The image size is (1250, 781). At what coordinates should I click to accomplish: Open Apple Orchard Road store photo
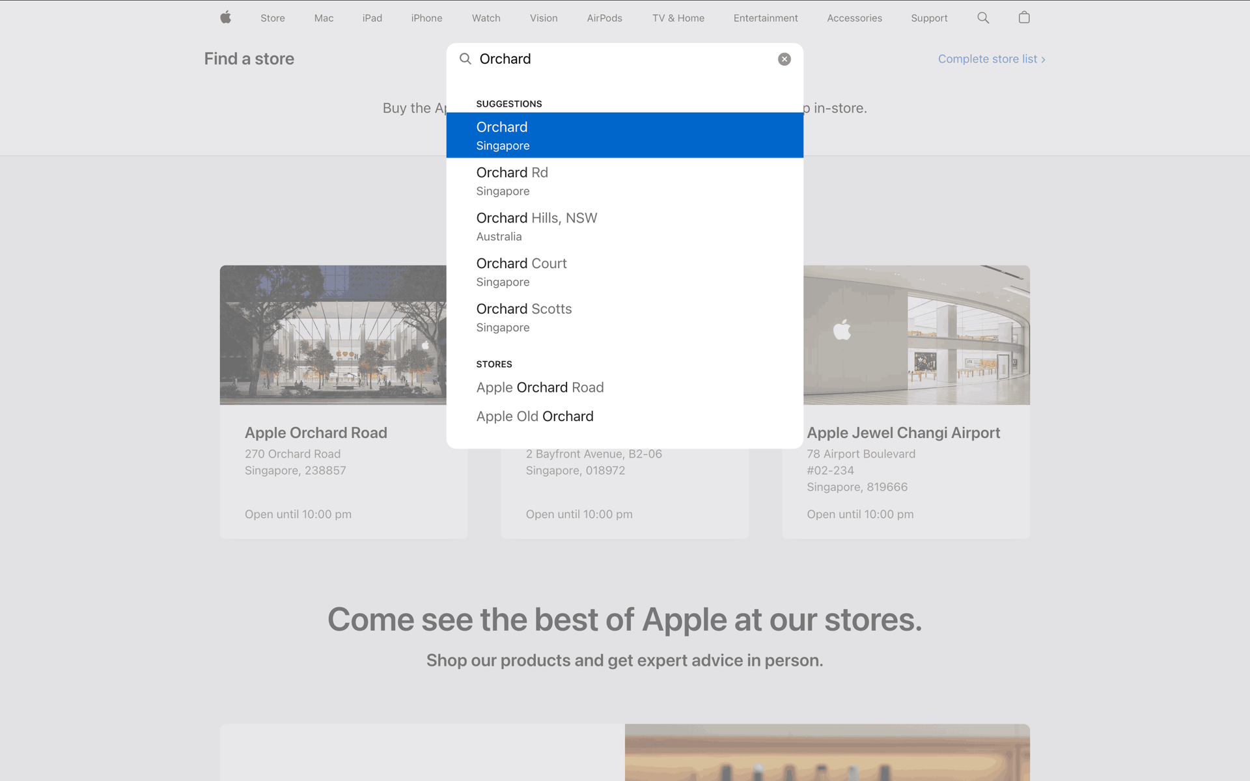[x=333, y=335]
